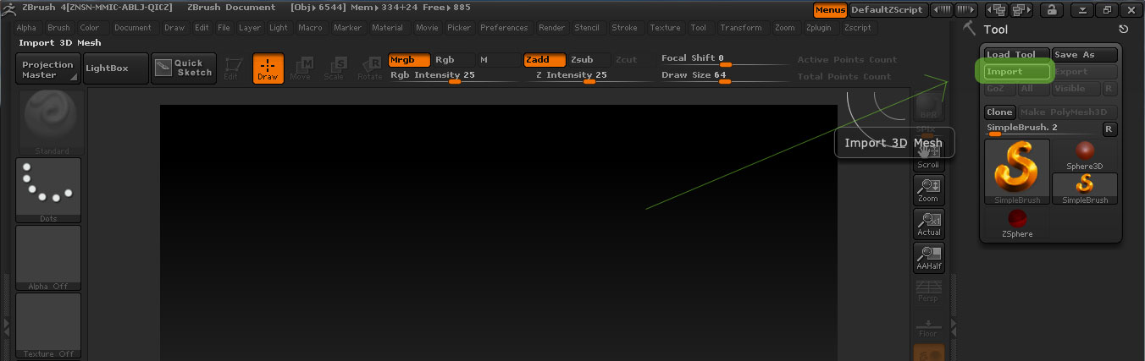Click DefaultZScript button
The height and width of the screenshot is (361, 1145).
pyautogui.click(x=888, y=10)
